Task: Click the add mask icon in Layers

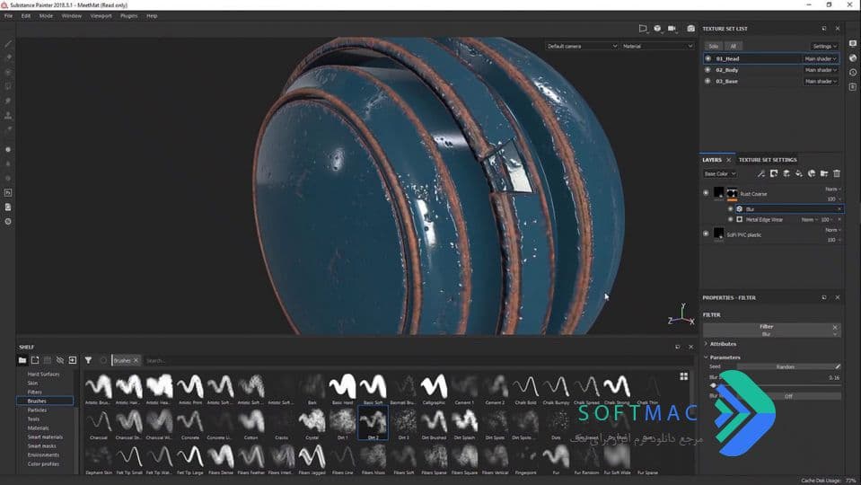Action: (x=774, y=173)
